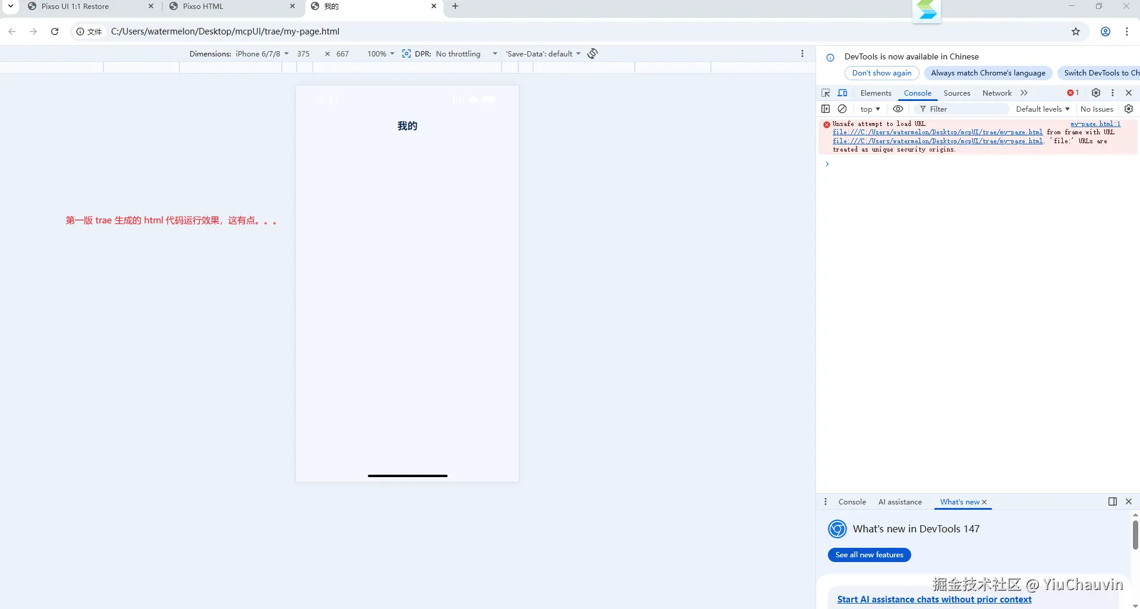Click 'Don't show again' for Chinese DevTools prompt
The height and width of the screenshot is (609, 1140).
pyautogui.click(x=881, y=72)
